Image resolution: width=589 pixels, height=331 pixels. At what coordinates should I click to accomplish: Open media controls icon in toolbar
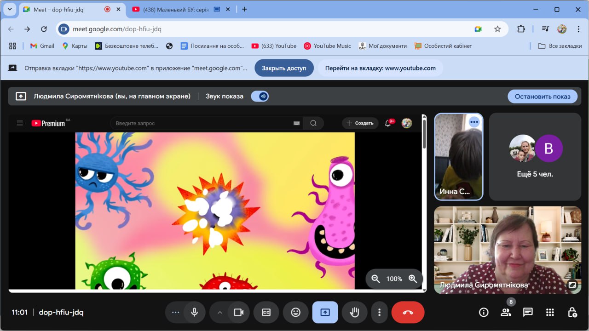coord(546,29)
